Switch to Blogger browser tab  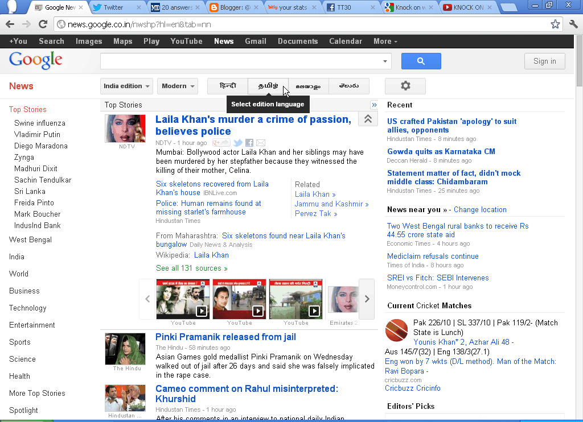tap(231, 7)
